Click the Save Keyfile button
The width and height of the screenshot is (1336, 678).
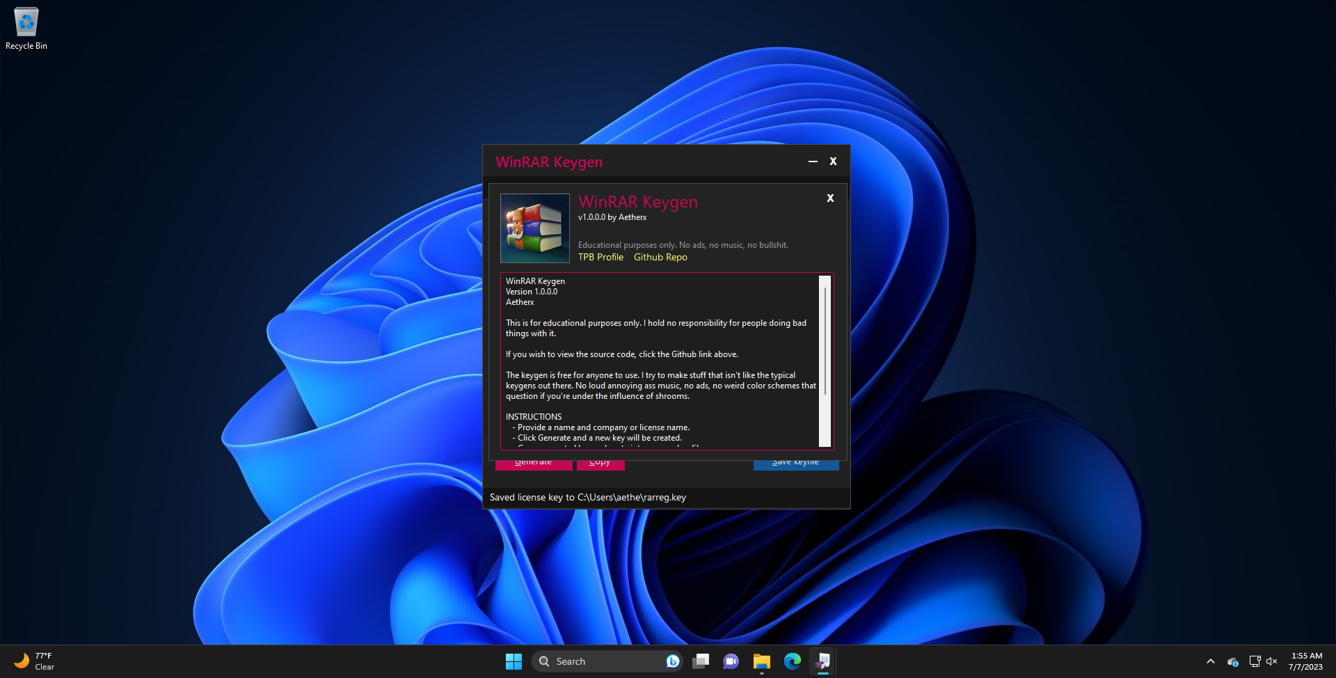[796, 464]
